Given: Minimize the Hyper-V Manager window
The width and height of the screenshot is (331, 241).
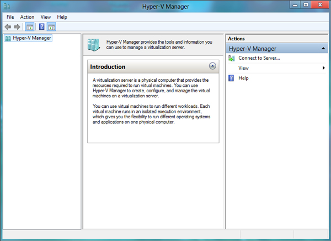Looking at the screenshot, I should [x=295, y=5].
